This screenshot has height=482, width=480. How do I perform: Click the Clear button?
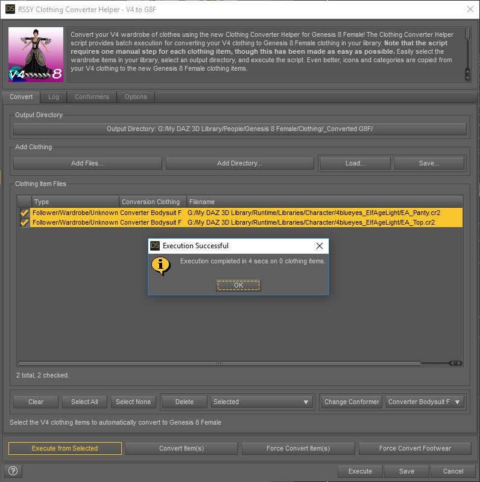pyautogui.click(x=36, y=402)
